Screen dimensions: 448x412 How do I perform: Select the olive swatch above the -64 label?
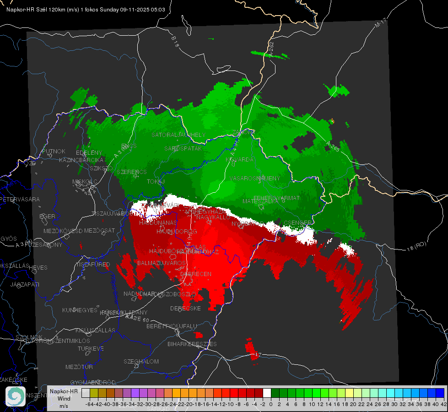coord(94,393)
